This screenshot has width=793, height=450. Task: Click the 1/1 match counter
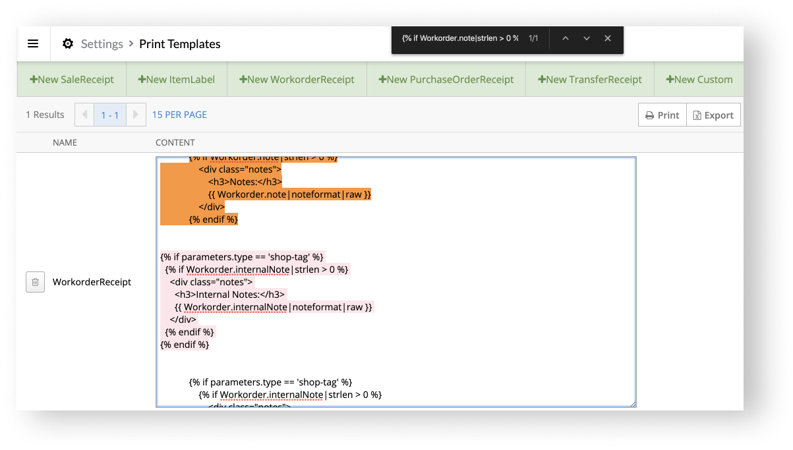(x=533, y=38)
